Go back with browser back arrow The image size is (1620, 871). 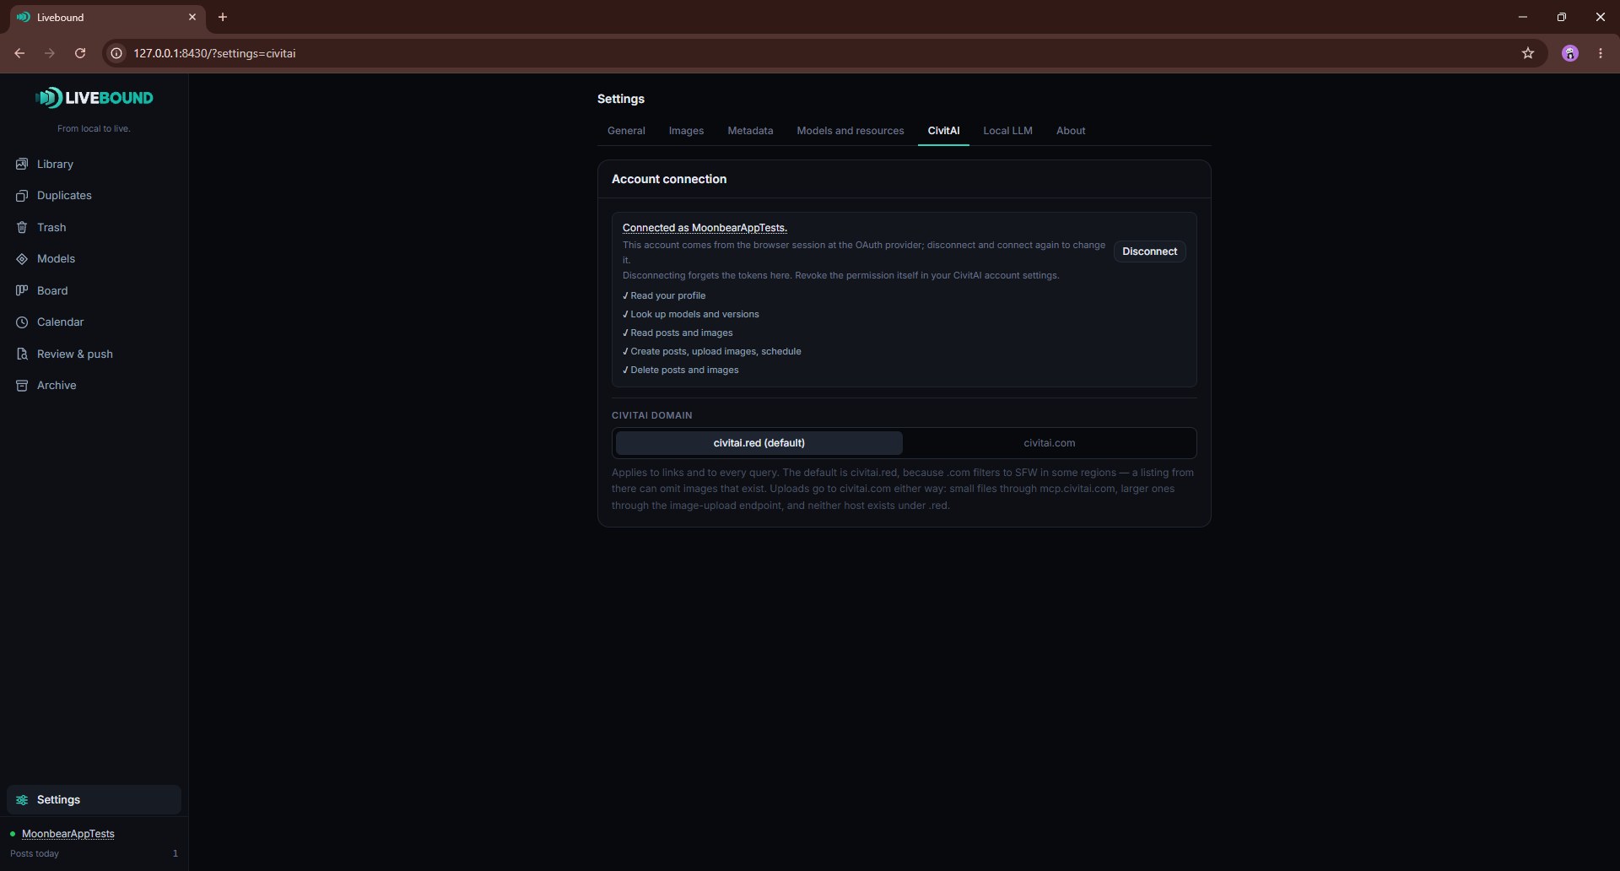click(19, 53)
